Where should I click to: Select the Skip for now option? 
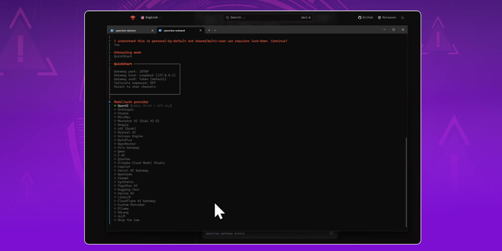(129, 220)
